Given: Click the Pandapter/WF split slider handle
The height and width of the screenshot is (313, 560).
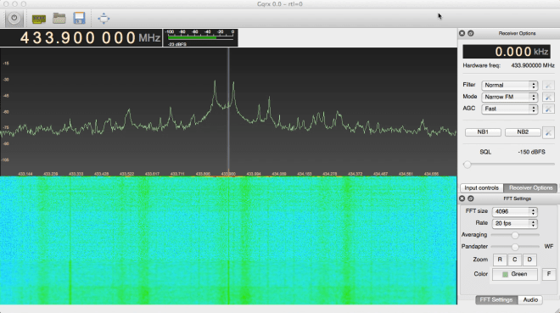Looking at the screenshot, I should (x=515, y=247).
